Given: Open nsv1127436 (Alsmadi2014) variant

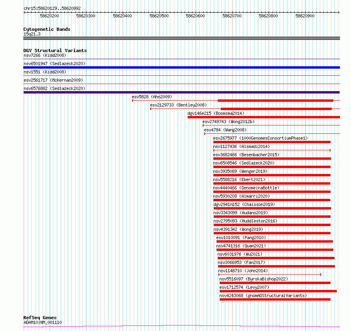Looking at the screenshot, I should 241,146.
